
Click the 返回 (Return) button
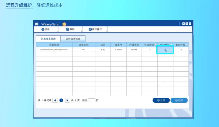click(179, 100)
